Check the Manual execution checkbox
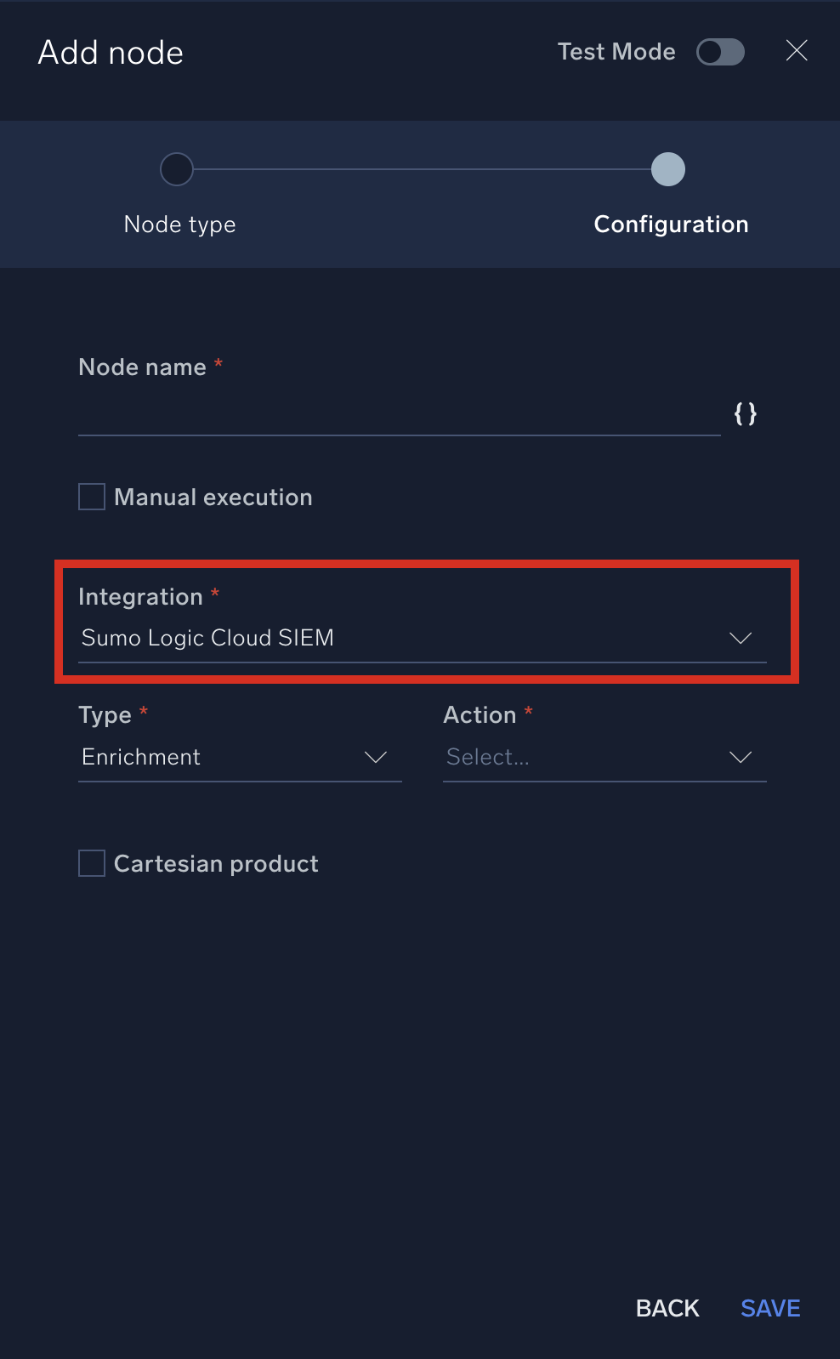840x1359 pixels. [x=91, y=497]
